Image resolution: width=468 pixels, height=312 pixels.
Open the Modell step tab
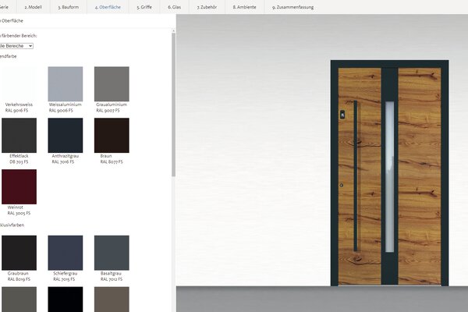[36, 6]
